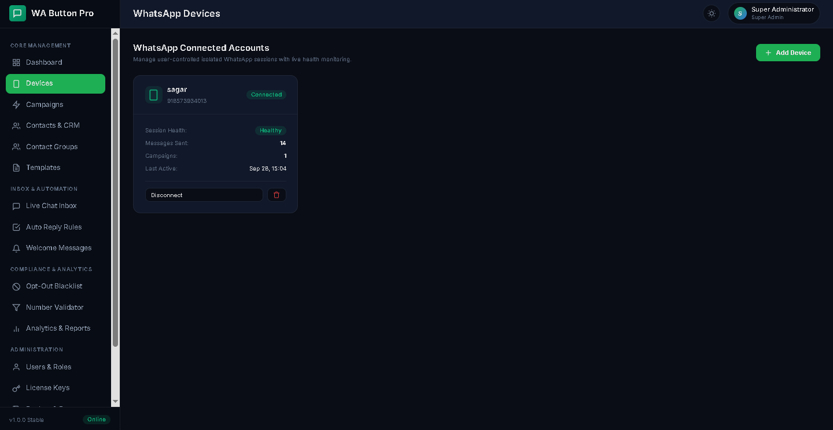Click the WA Button Pro logo icon
This screenshot has width=833, height=430.
point(17,13)
